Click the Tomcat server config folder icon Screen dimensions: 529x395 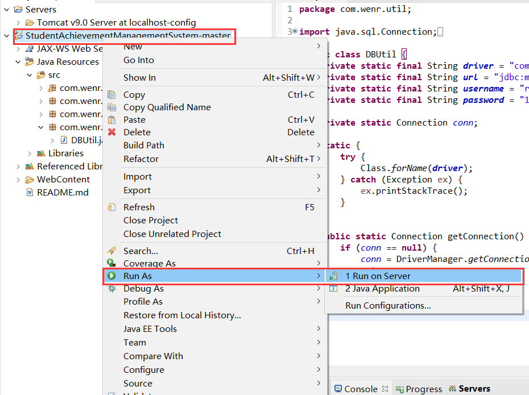coord(30,23)
